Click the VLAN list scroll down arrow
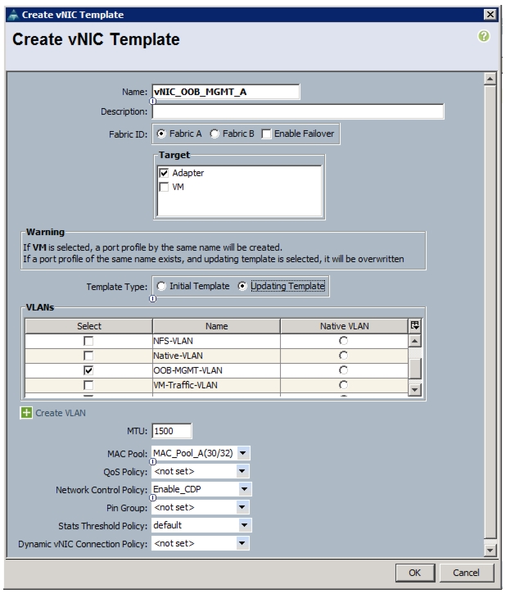The width and height of the screenshot is (506, 612). click(415, 389)
